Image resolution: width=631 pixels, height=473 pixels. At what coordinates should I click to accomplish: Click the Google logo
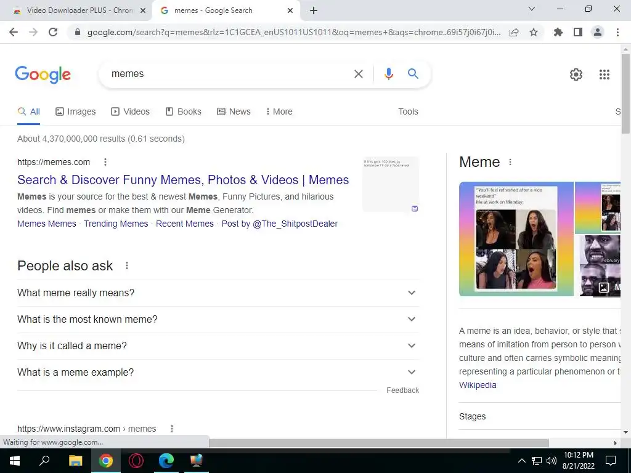(43, 75)
